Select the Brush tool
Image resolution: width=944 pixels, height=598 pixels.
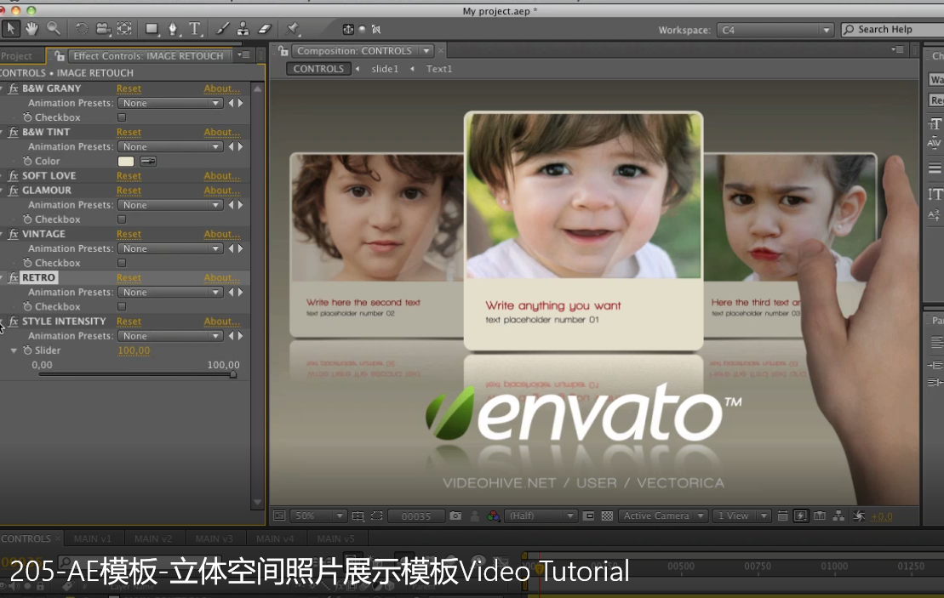pos(222,29)
